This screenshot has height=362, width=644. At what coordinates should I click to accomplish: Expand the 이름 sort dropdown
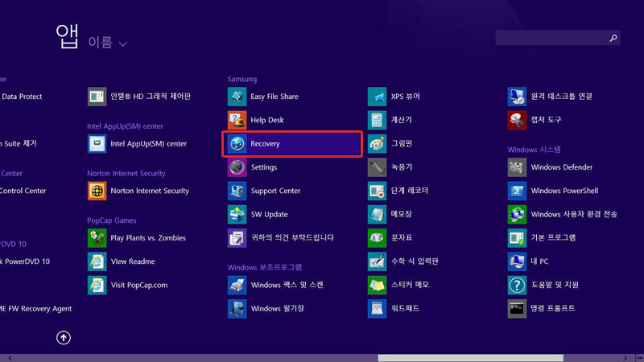(108, 43)
